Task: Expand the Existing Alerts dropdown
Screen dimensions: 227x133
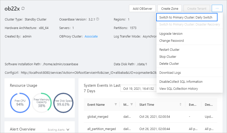Action: 68,129
